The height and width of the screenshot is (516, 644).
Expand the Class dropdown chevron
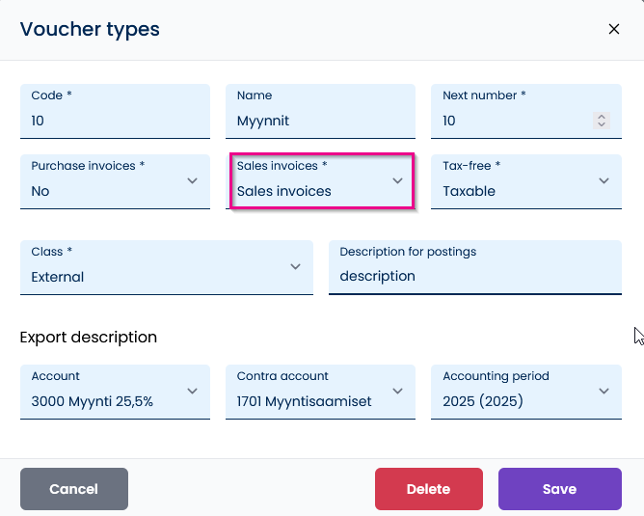(295, 266)
